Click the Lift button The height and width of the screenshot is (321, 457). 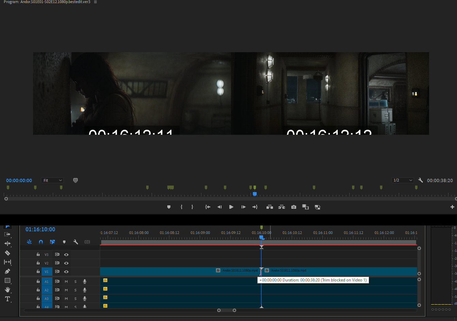(270, 207)
